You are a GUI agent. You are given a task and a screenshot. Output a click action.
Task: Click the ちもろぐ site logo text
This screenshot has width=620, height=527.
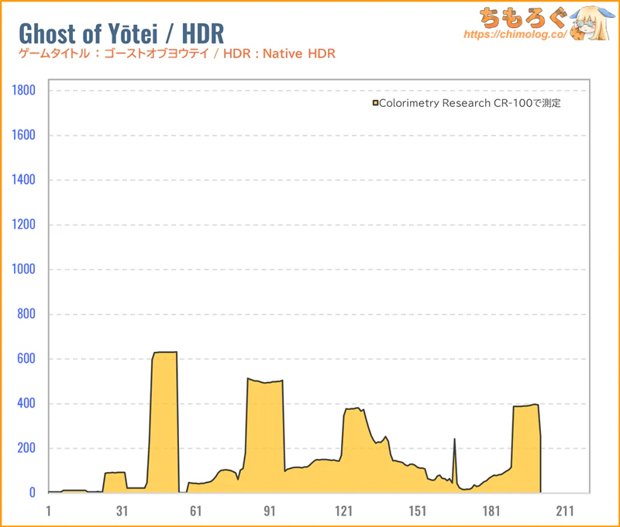(x=514, y=16)
